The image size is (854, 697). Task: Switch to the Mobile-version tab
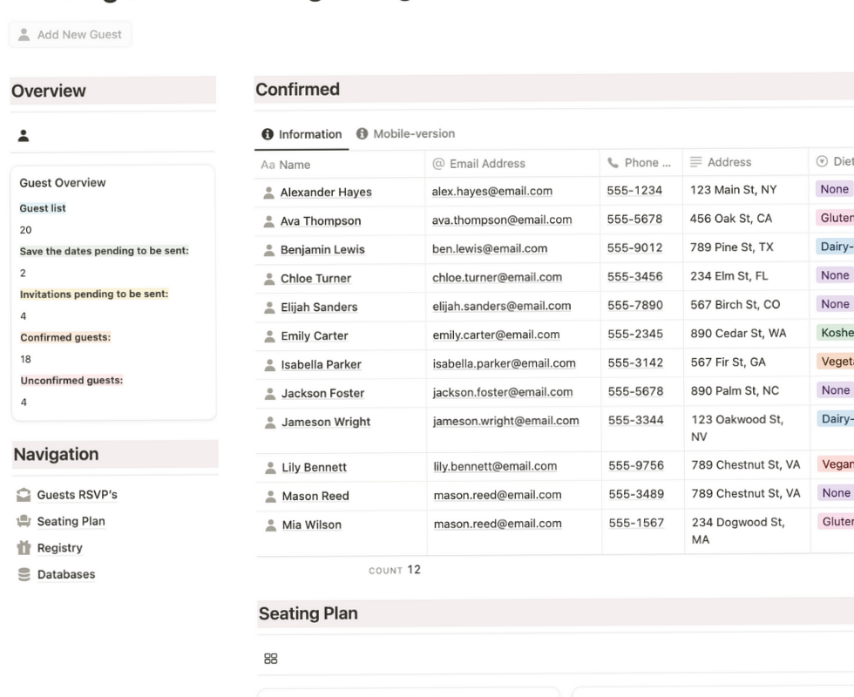click(x=414, y=133)
